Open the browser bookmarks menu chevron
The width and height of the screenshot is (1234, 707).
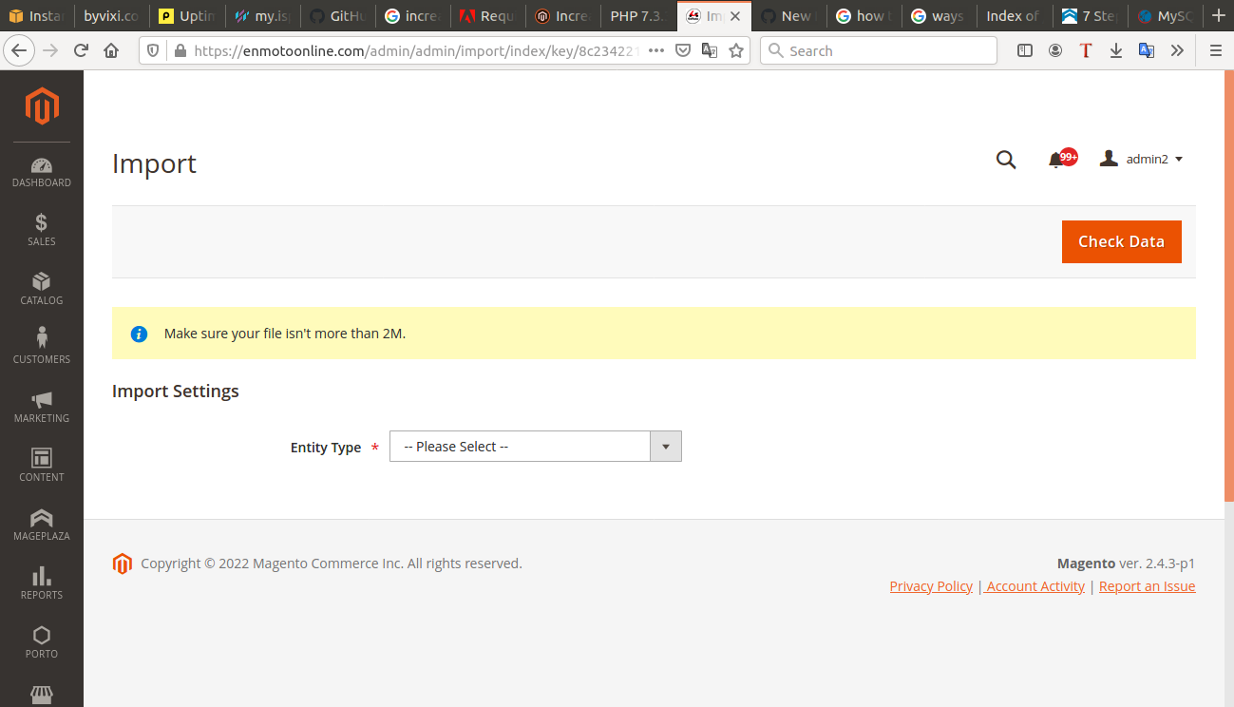[x=1177, y=50]
